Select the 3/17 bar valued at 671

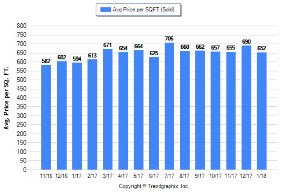tap(108, 109)
